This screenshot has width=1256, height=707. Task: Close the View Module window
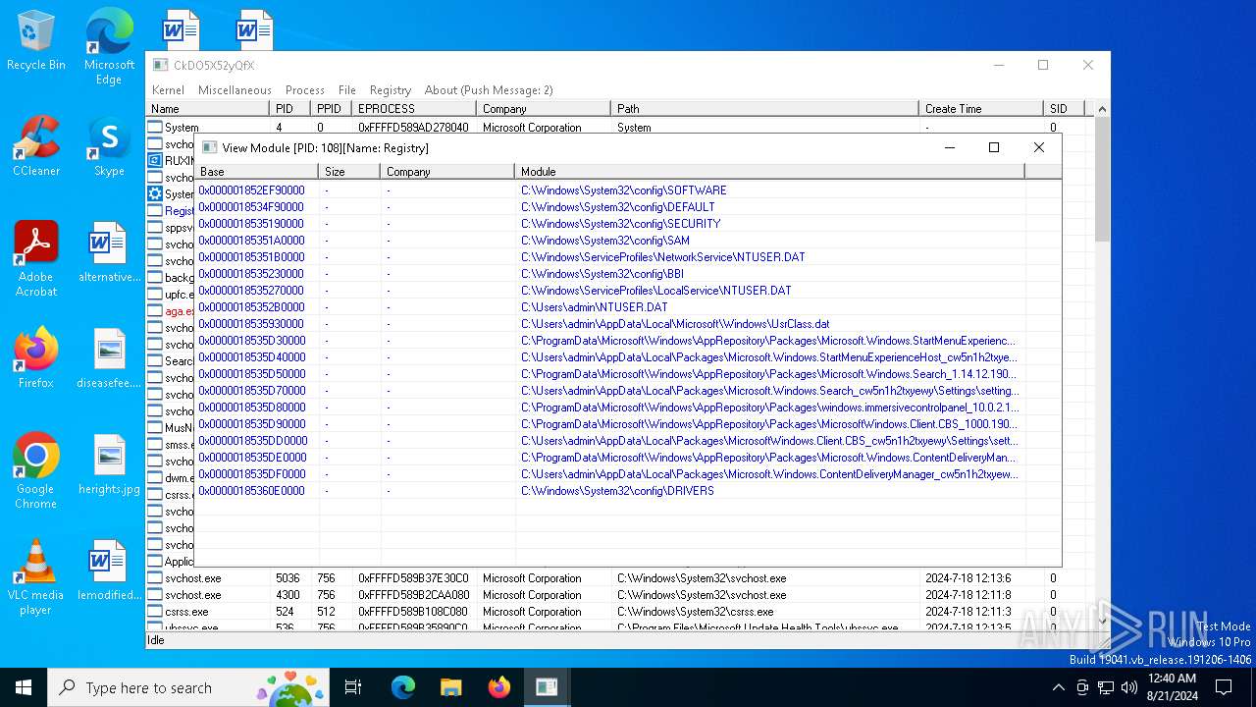[x=1039, y=147]
